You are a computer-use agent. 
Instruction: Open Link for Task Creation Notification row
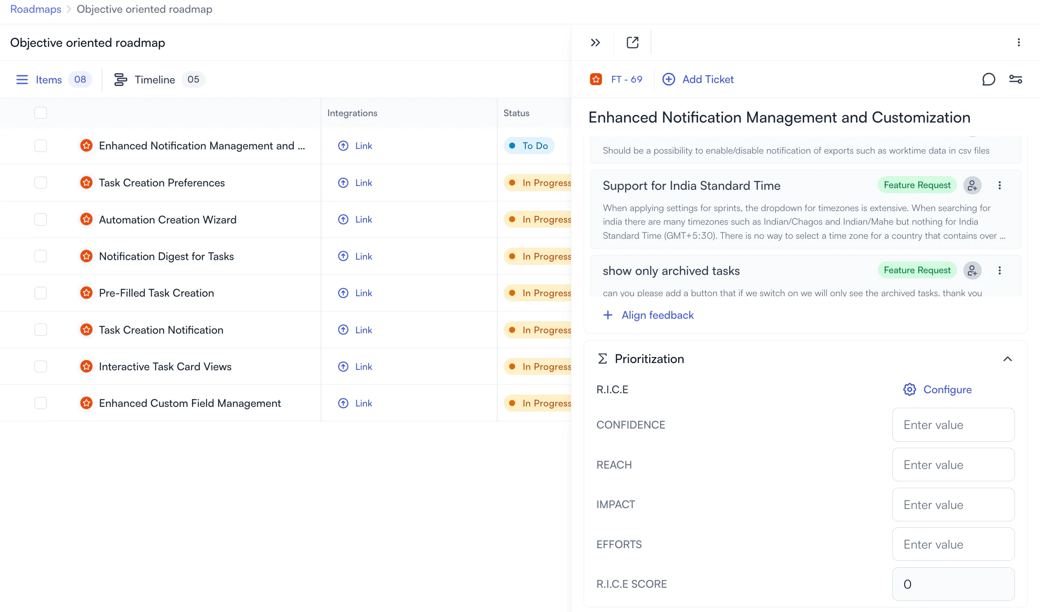(x=355, y=330)
